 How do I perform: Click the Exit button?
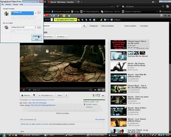click(x=37, y=40)
